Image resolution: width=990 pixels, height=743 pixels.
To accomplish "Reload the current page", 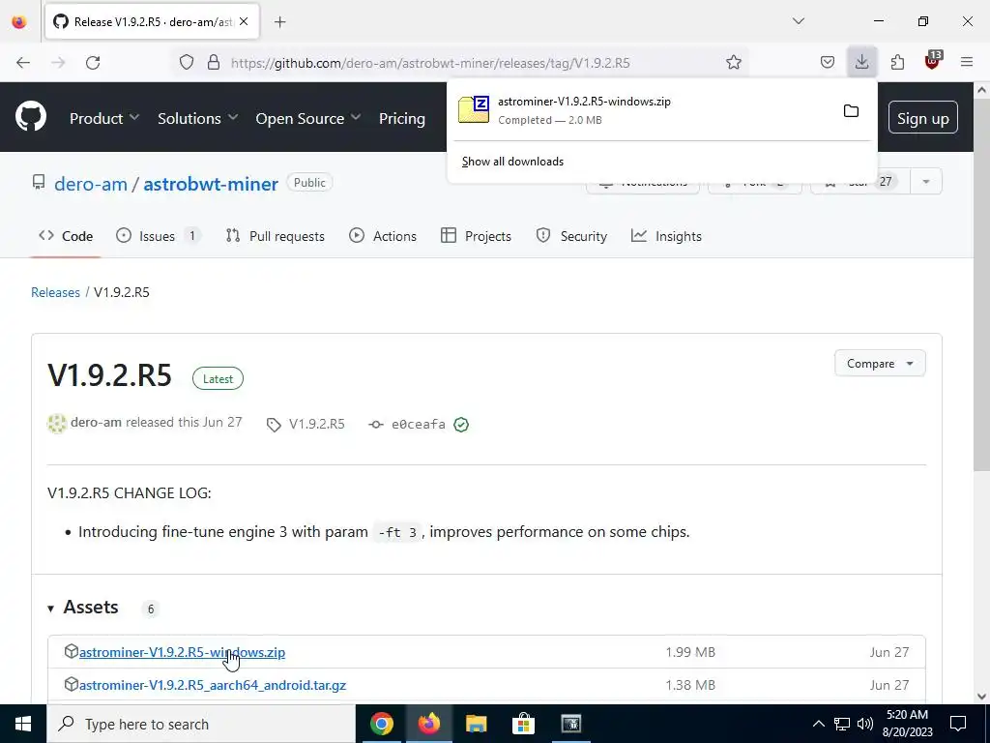I will 93,63.
